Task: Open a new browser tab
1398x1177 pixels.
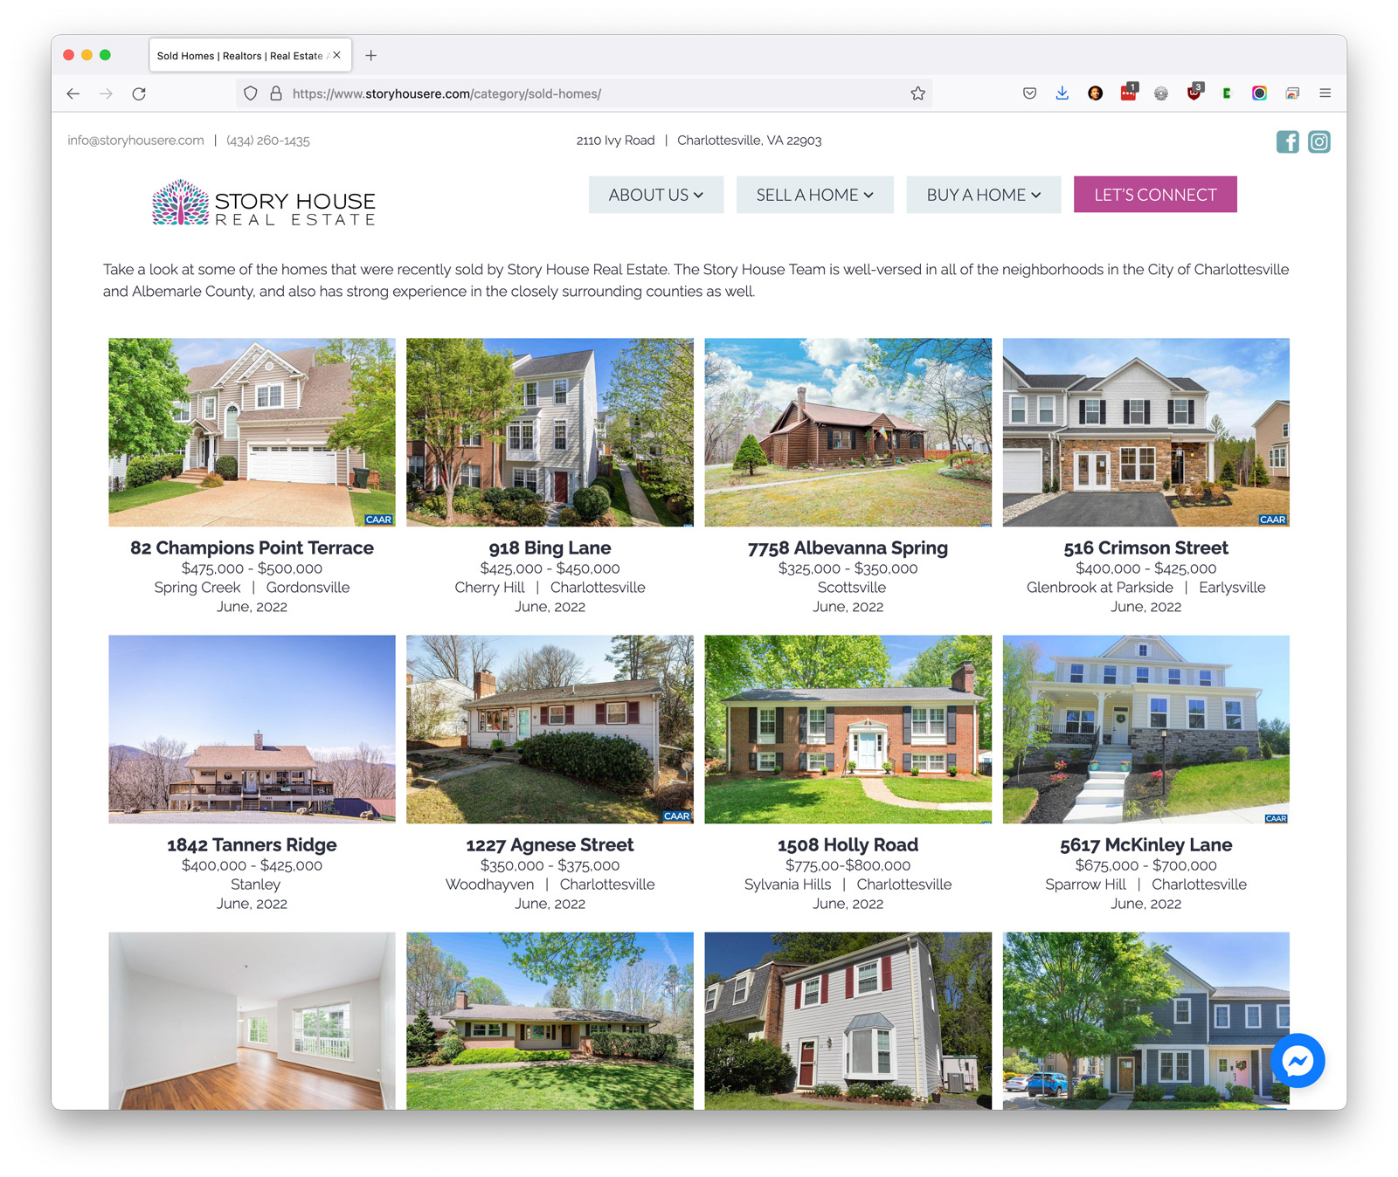Action: click(x=371, y=55)
